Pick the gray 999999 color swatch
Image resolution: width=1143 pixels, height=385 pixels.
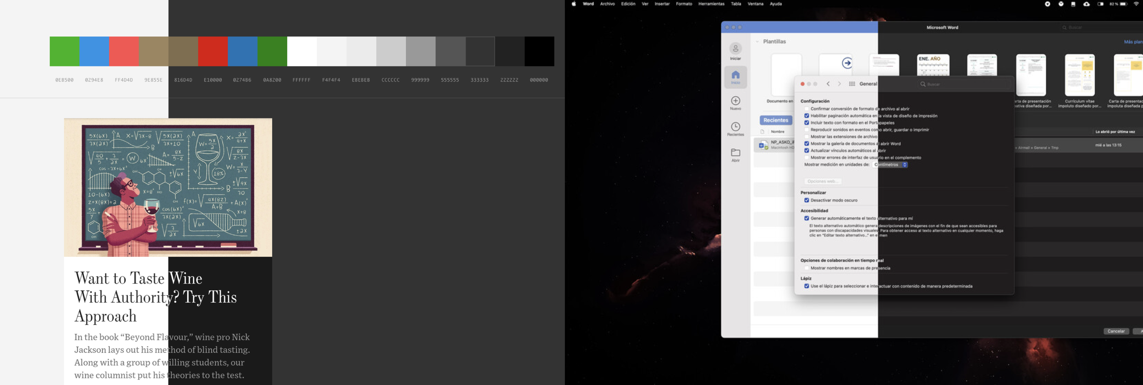tap(421, 51)
